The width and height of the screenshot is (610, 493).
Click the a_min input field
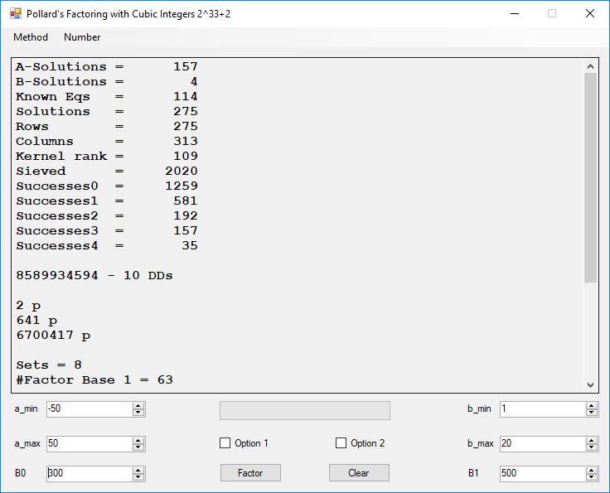click(x=90, y=409)
